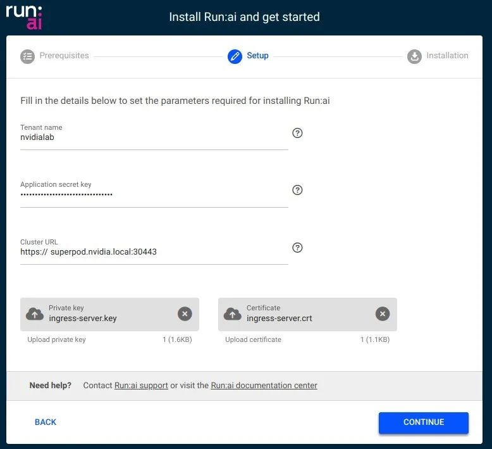Click the Prerequisites step icon
This screenshot has height=449, width=492.
[x=28, y=56]
